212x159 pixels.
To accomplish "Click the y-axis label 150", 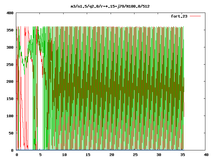I will tap(10, 99).
